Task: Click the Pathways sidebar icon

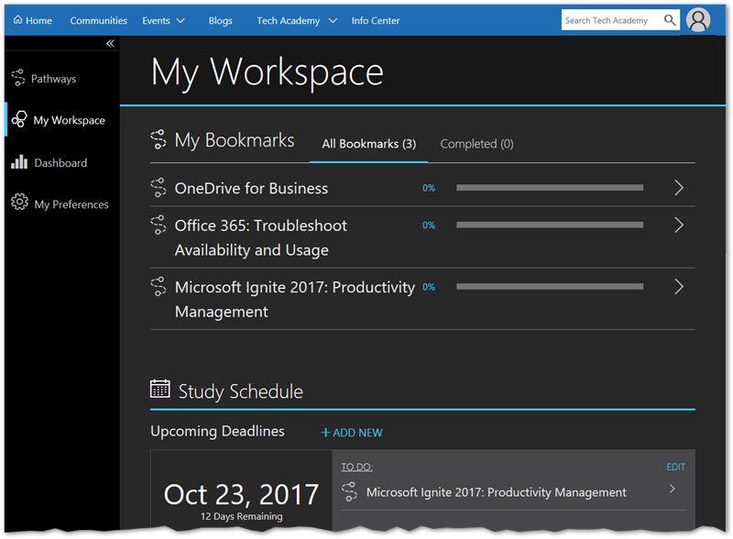Action: [x=18, y=78]
